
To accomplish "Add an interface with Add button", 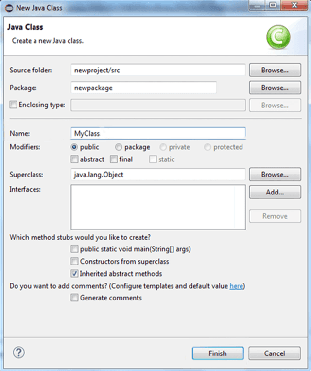I will [275, 192].
